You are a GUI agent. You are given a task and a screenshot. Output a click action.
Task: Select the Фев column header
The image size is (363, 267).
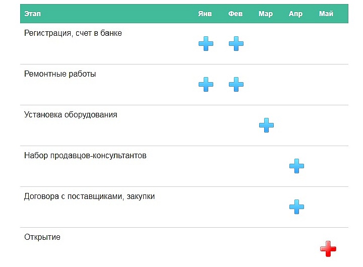coord(235,14)
